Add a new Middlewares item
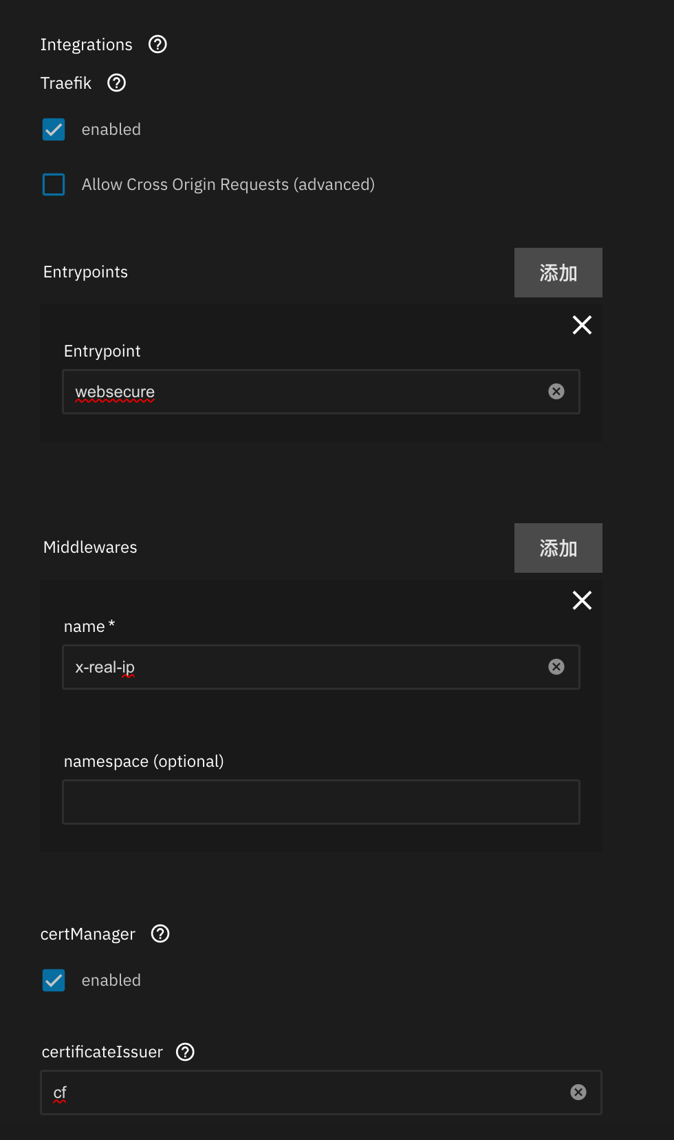This screenshot has width=674, height=1140. (558, 548)
